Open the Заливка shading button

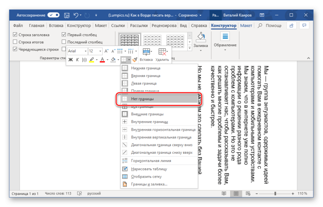click(x=201, y=42)
